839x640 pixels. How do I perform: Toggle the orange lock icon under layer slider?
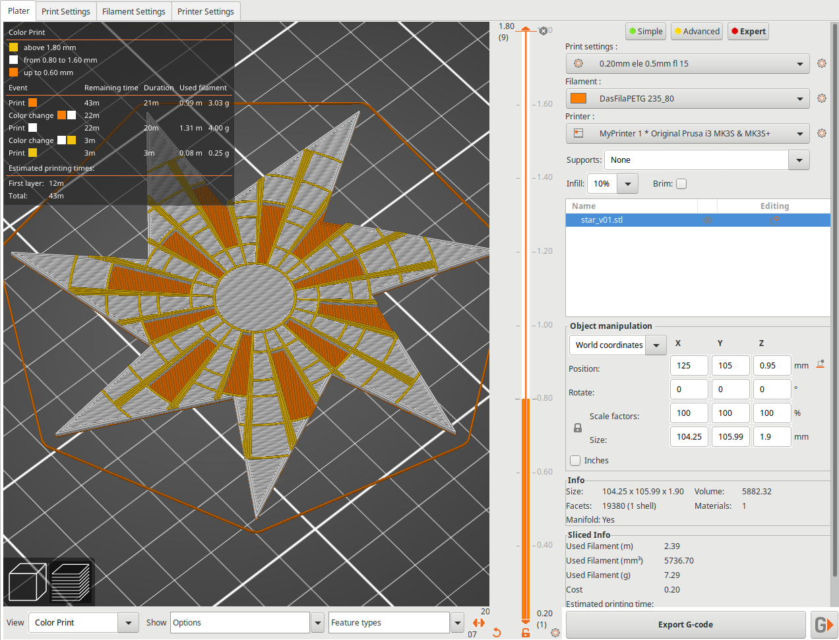point(526,633)
